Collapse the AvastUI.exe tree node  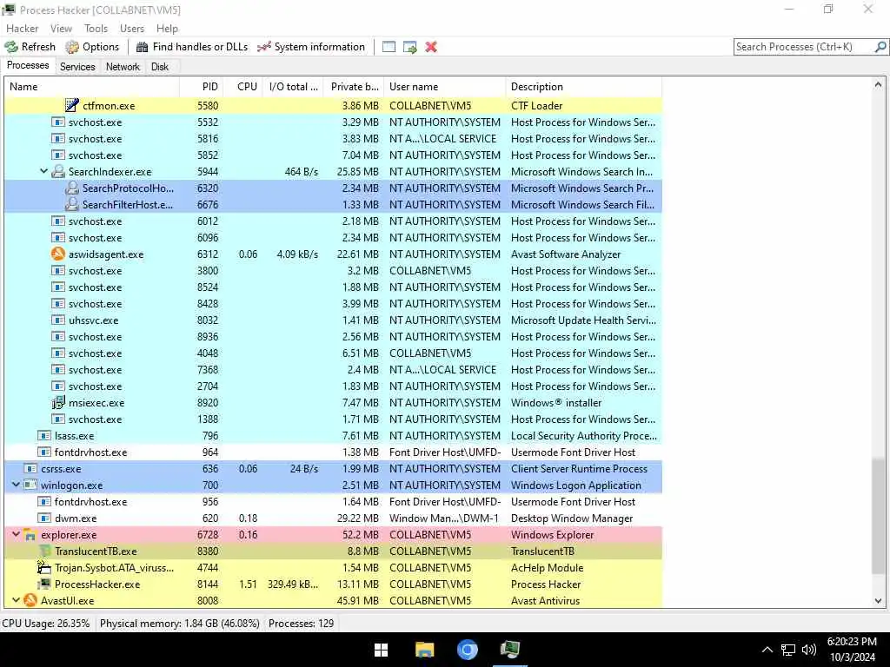[x=16, y=600]
